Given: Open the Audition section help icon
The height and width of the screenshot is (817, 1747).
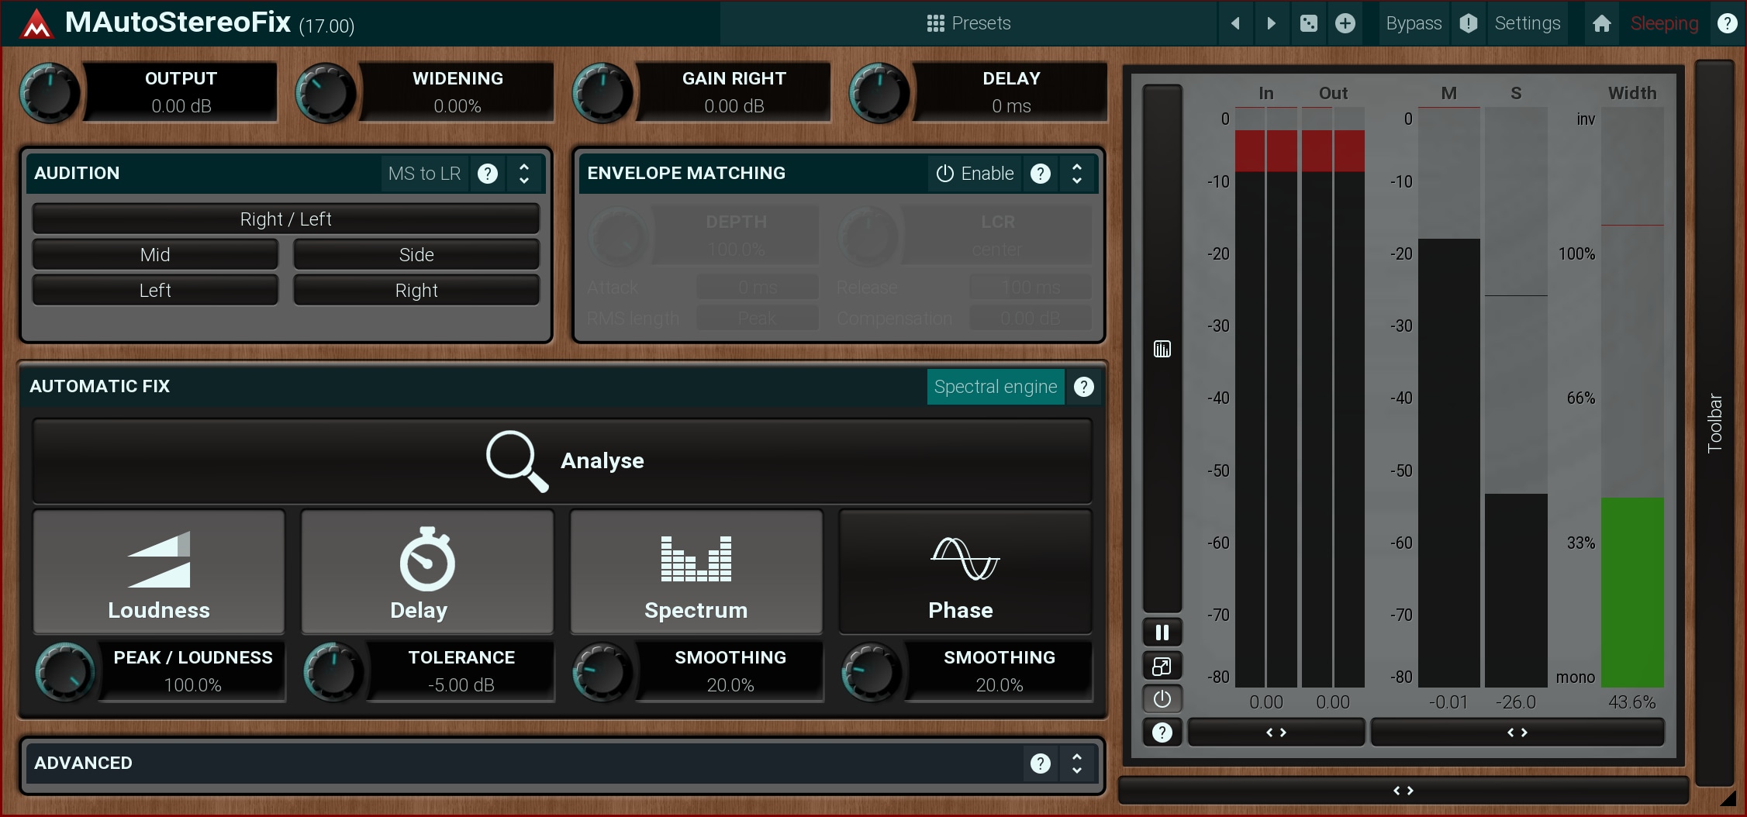Looking at the screenshot, I should [488, 174].
